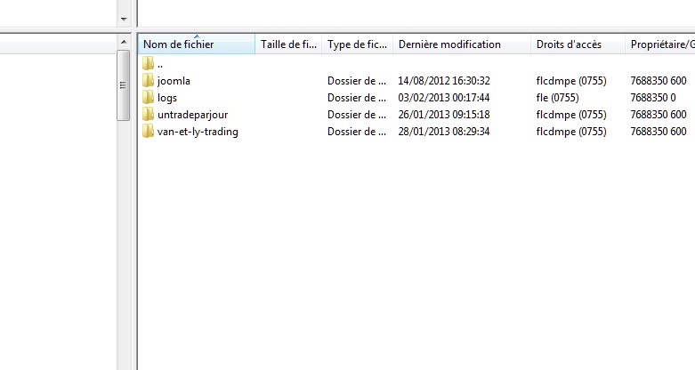Image resolution: width=695 pixels, height=370 pixels.
Task: Click the left pane scrollbar up arrow
Action: 124,43
